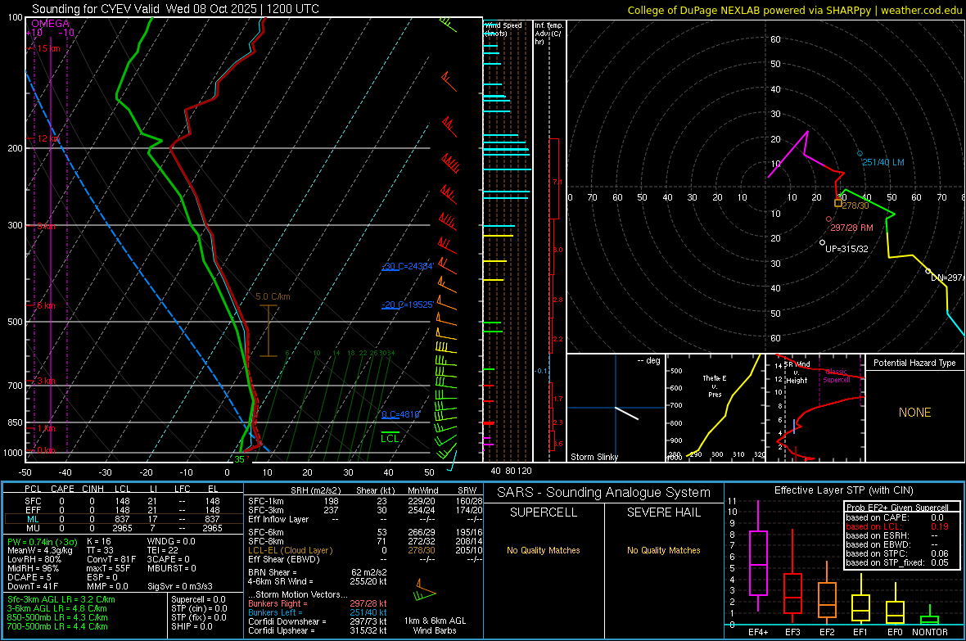966x641 pixels.
Task: Click the DN Corfidi downshear circle on hodograph
Action: pos(928,271)
